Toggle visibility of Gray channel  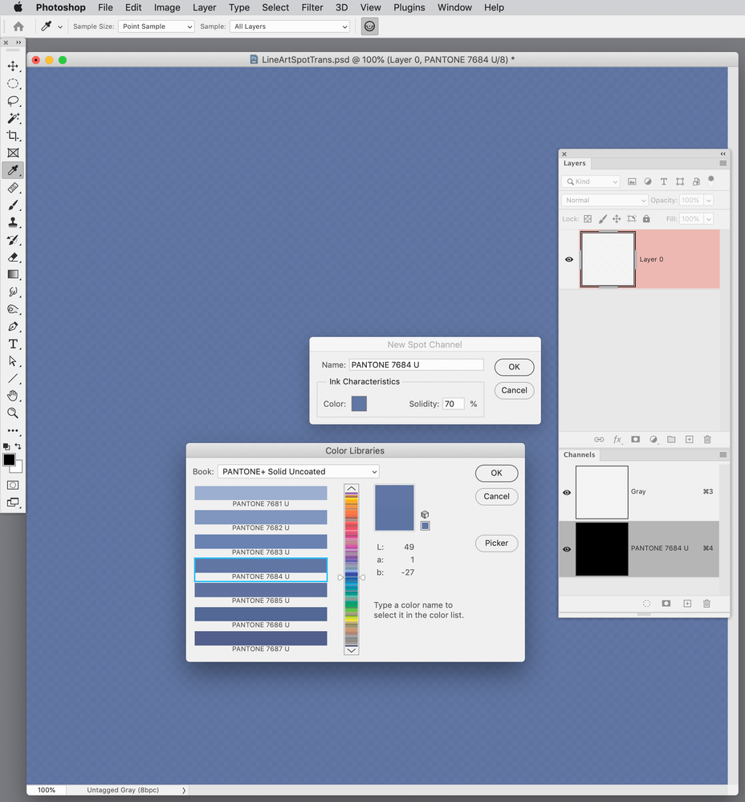pyautogui.click(x=567, y=493)
